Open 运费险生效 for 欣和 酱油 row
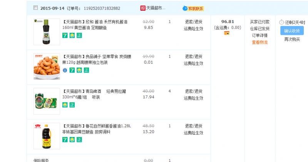308x162 pixels. [194, 29]
